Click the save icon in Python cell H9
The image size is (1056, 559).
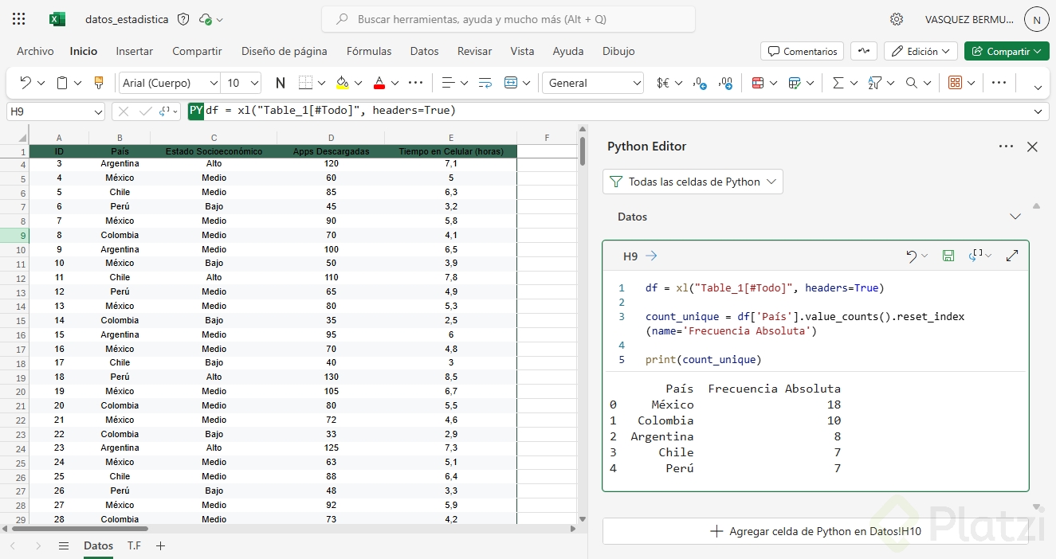pyautogui.click(x=948, y=256)
